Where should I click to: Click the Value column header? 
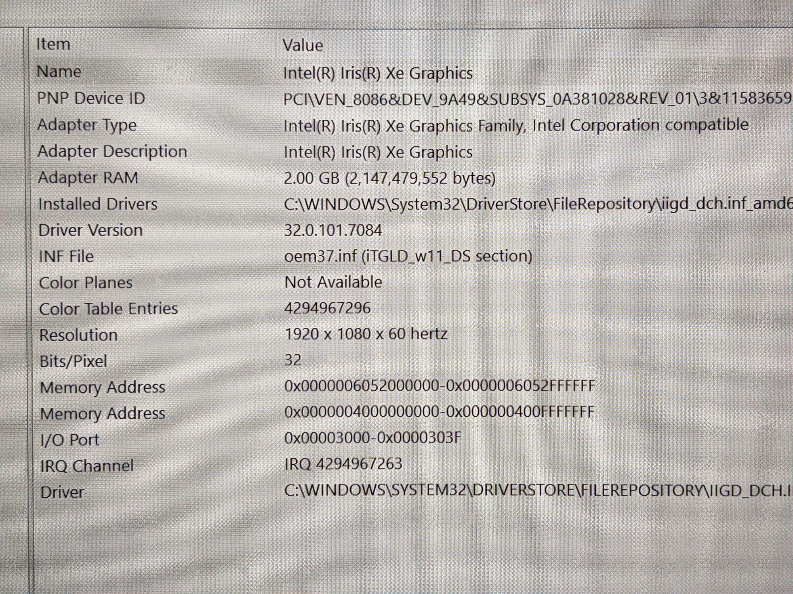pyautogui.click(x=303, y=46)
